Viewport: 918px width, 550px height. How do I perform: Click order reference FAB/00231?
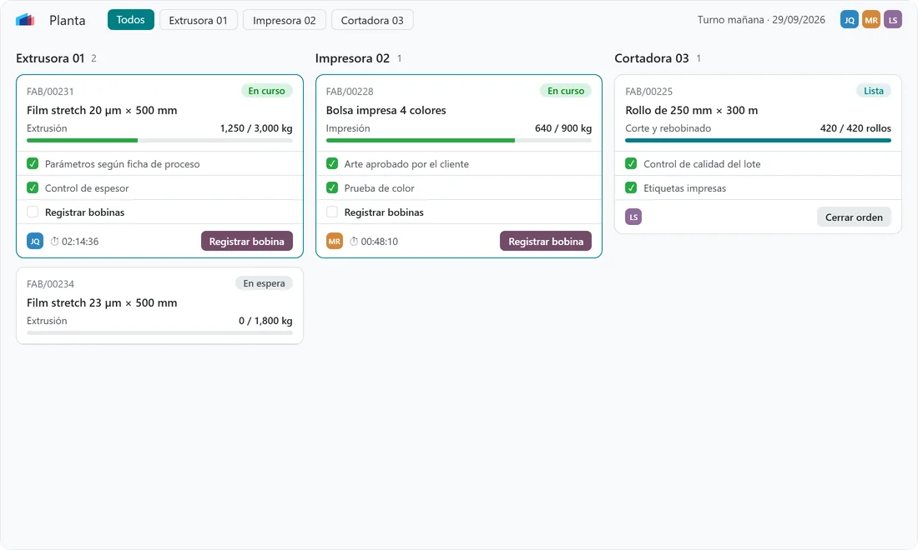coord(50,91)
